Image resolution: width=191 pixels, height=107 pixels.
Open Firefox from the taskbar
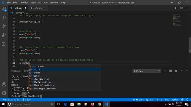(x=93, y=104)
